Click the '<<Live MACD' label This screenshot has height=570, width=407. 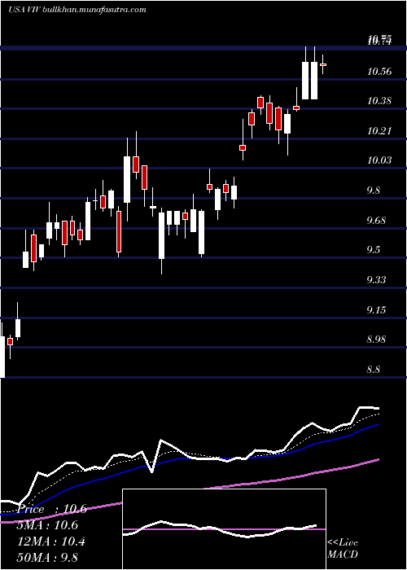(x=343, y=548)
